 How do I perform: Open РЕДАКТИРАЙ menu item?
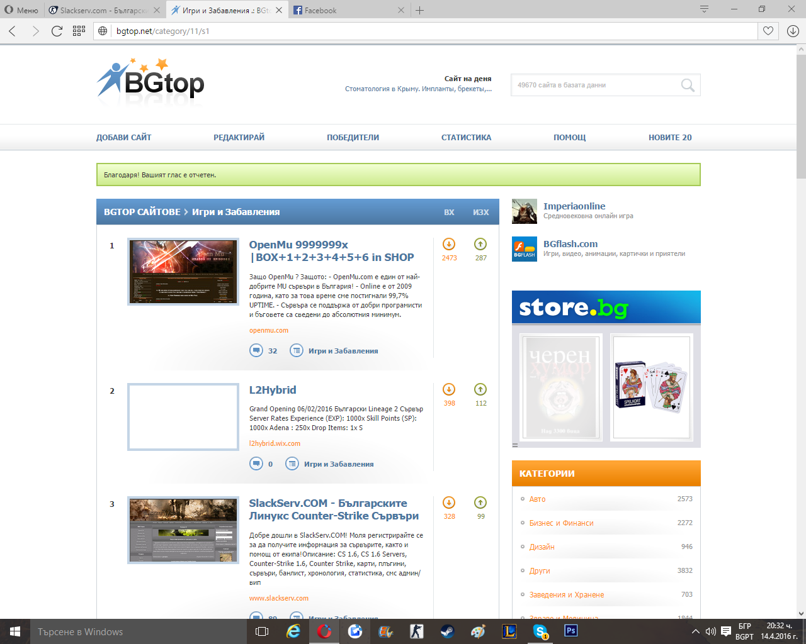pos(239,137)
